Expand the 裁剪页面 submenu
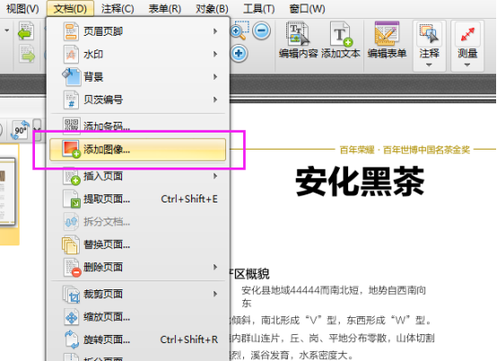The image size is (497, 361). tap(138, 294)
